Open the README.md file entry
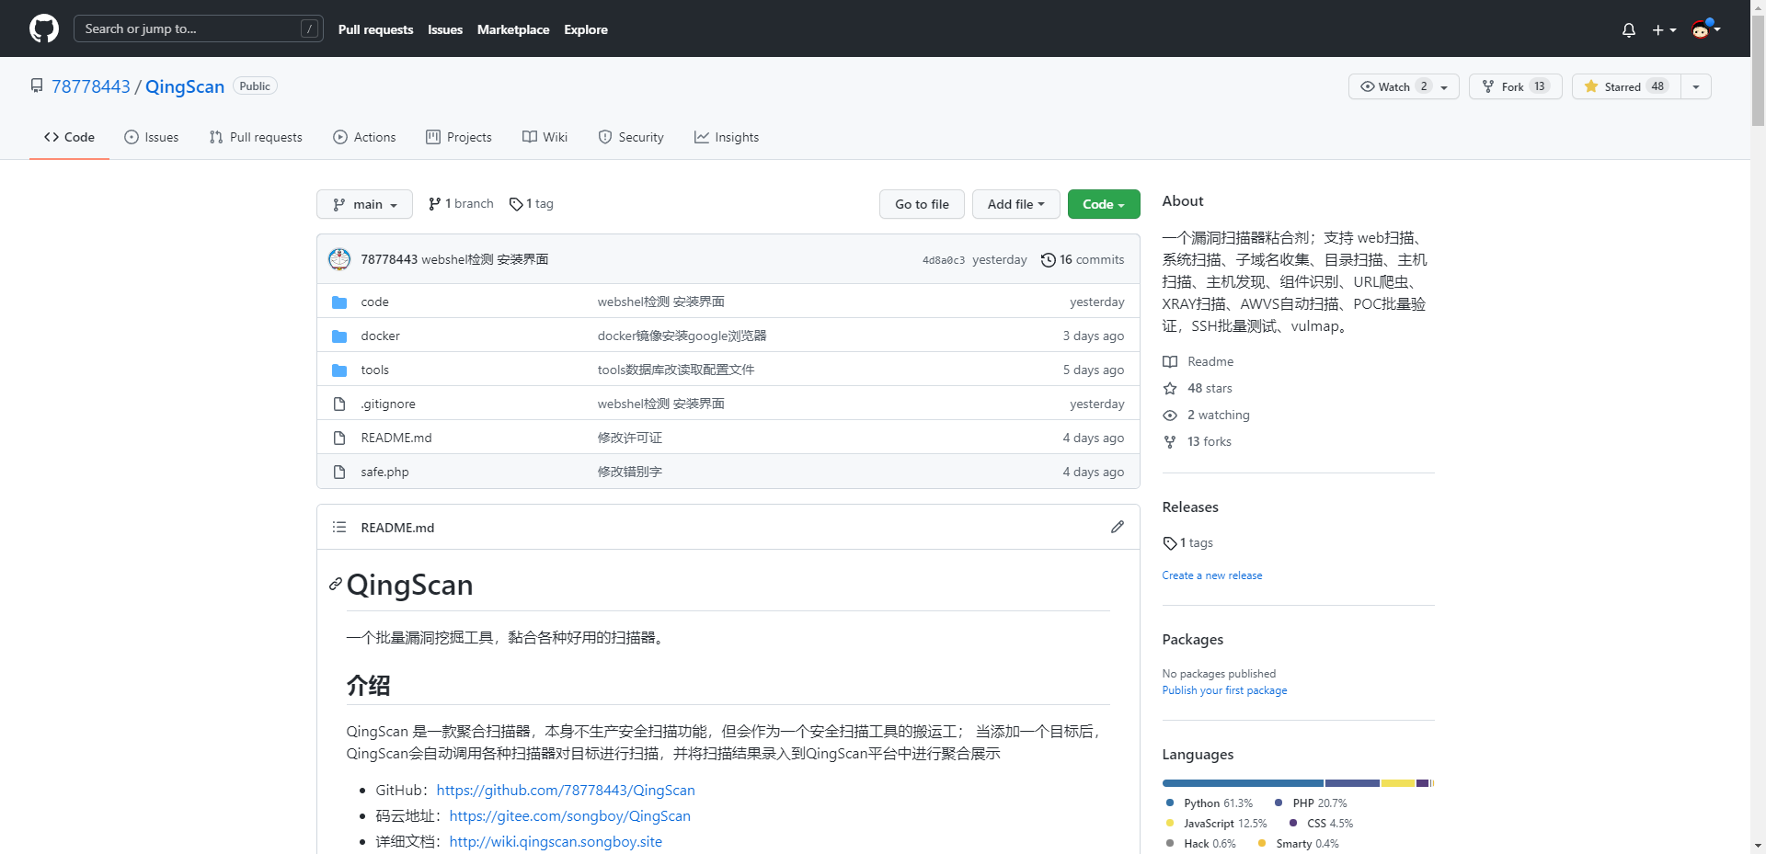The image size is (1766, 854). coord(396,438)
